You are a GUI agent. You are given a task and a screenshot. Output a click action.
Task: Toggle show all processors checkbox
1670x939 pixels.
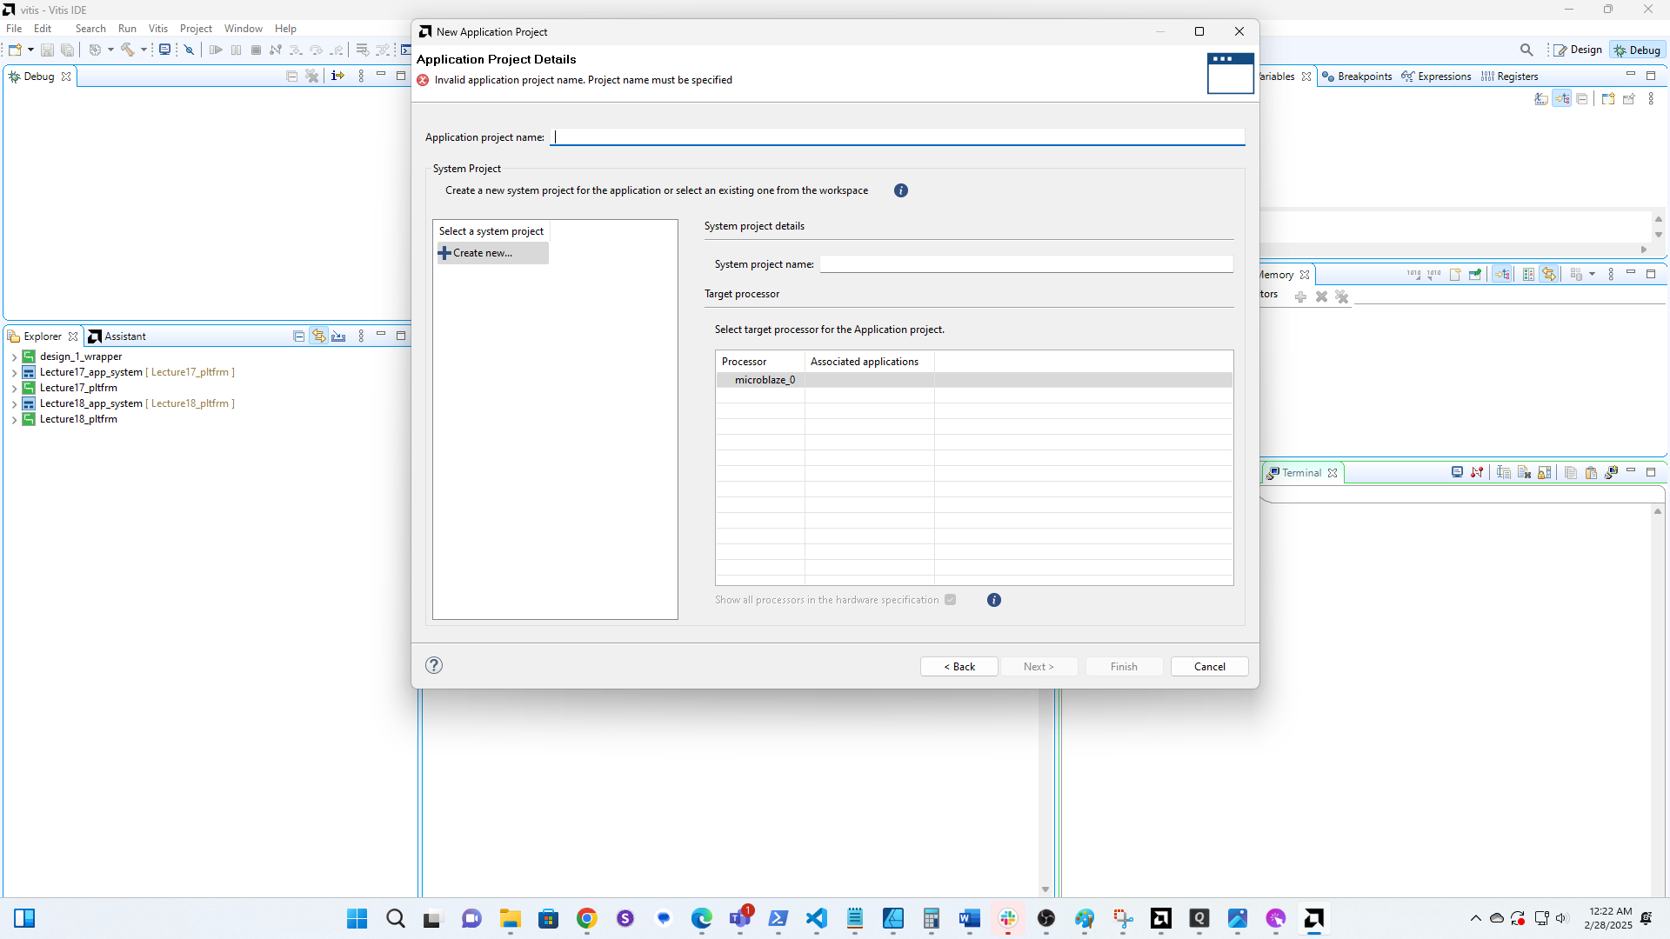click(951, 600)
